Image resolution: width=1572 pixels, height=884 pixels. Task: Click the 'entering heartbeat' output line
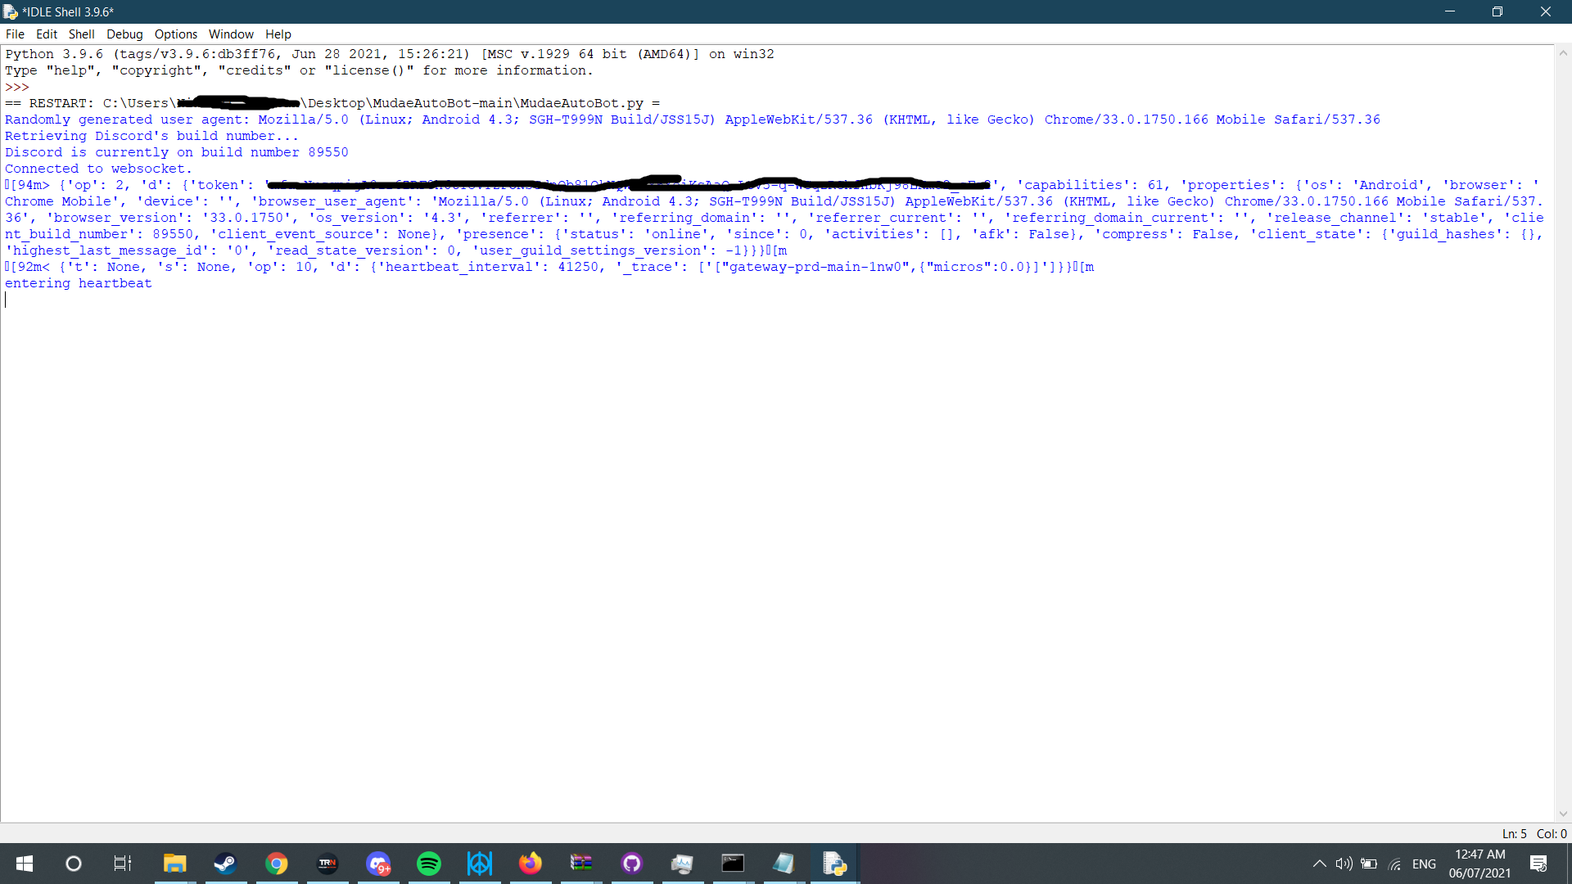[x=79, y=283]
